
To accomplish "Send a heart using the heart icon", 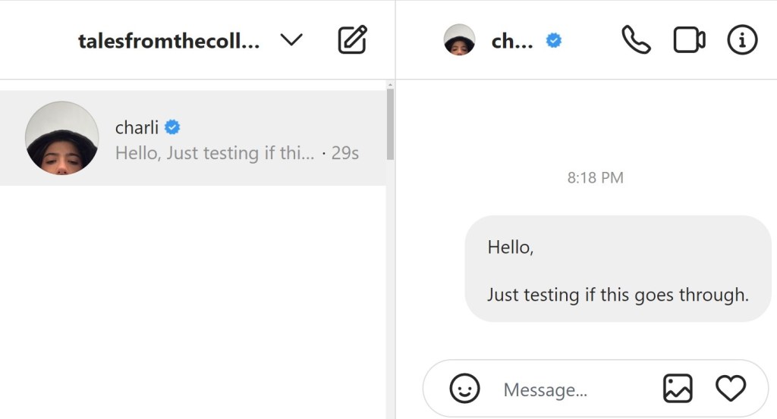I will coord(731,389).
